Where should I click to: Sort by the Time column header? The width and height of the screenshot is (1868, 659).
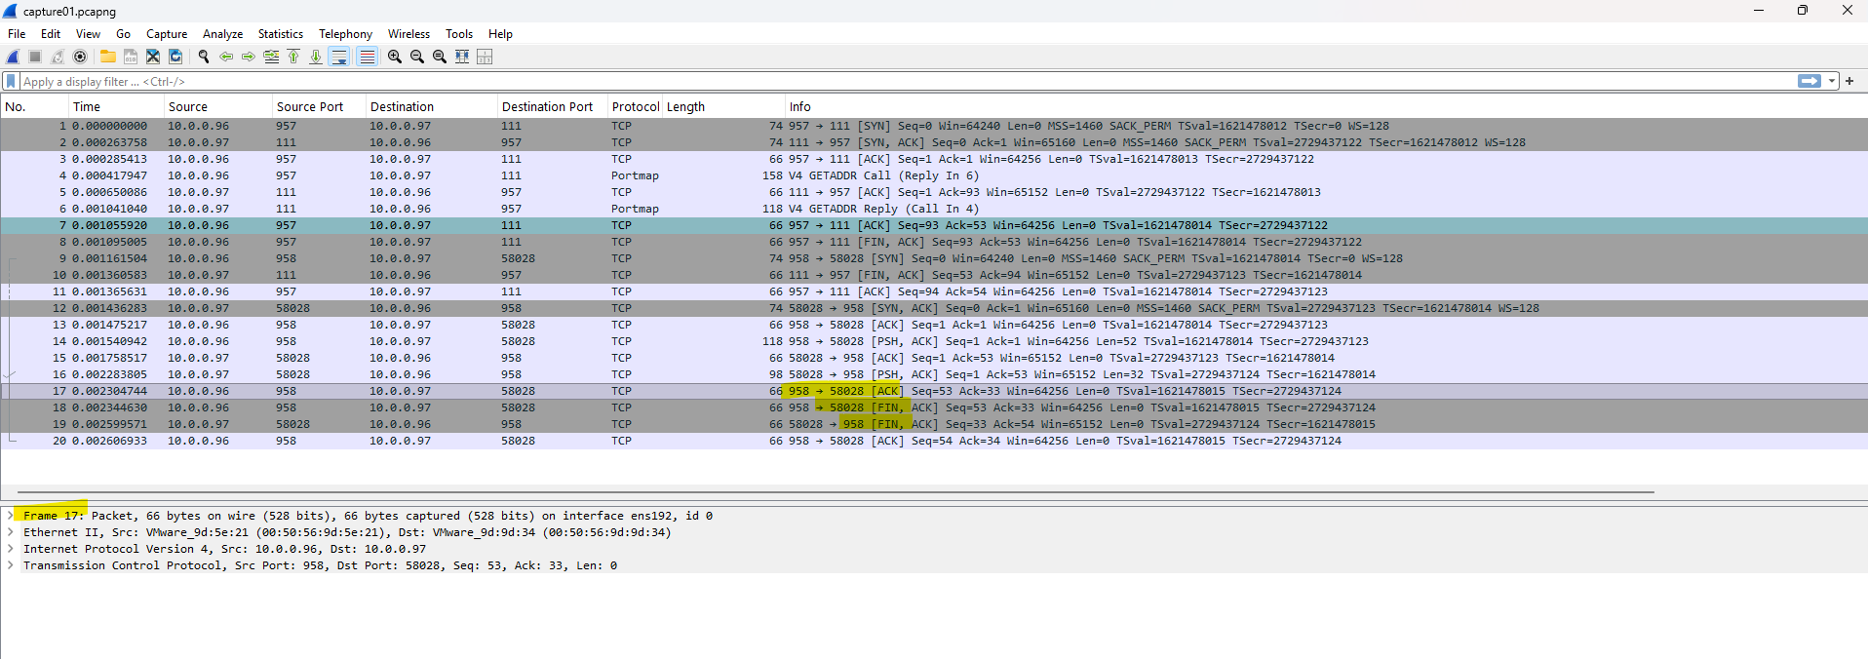pyautogui.click(x=116, y=106)
